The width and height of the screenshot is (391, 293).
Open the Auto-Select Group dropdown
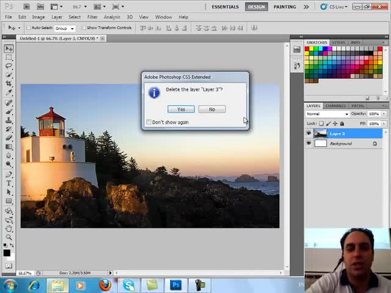[65, 29]
